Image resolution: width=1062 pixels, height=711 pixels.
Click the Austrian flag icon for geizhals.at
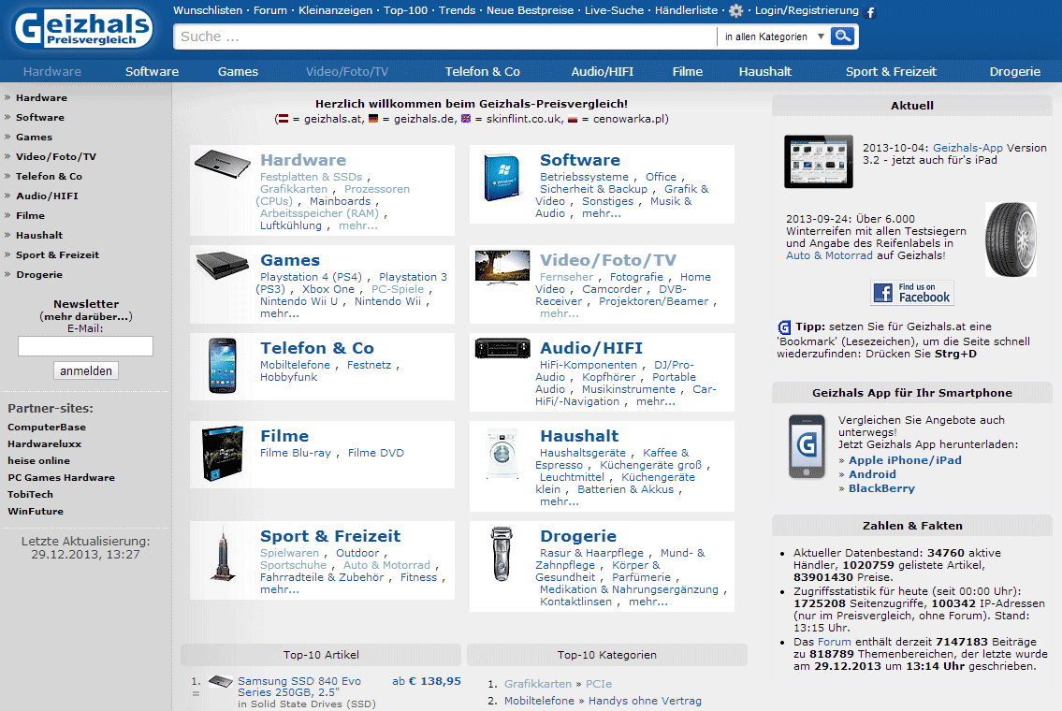click(284, 119)
